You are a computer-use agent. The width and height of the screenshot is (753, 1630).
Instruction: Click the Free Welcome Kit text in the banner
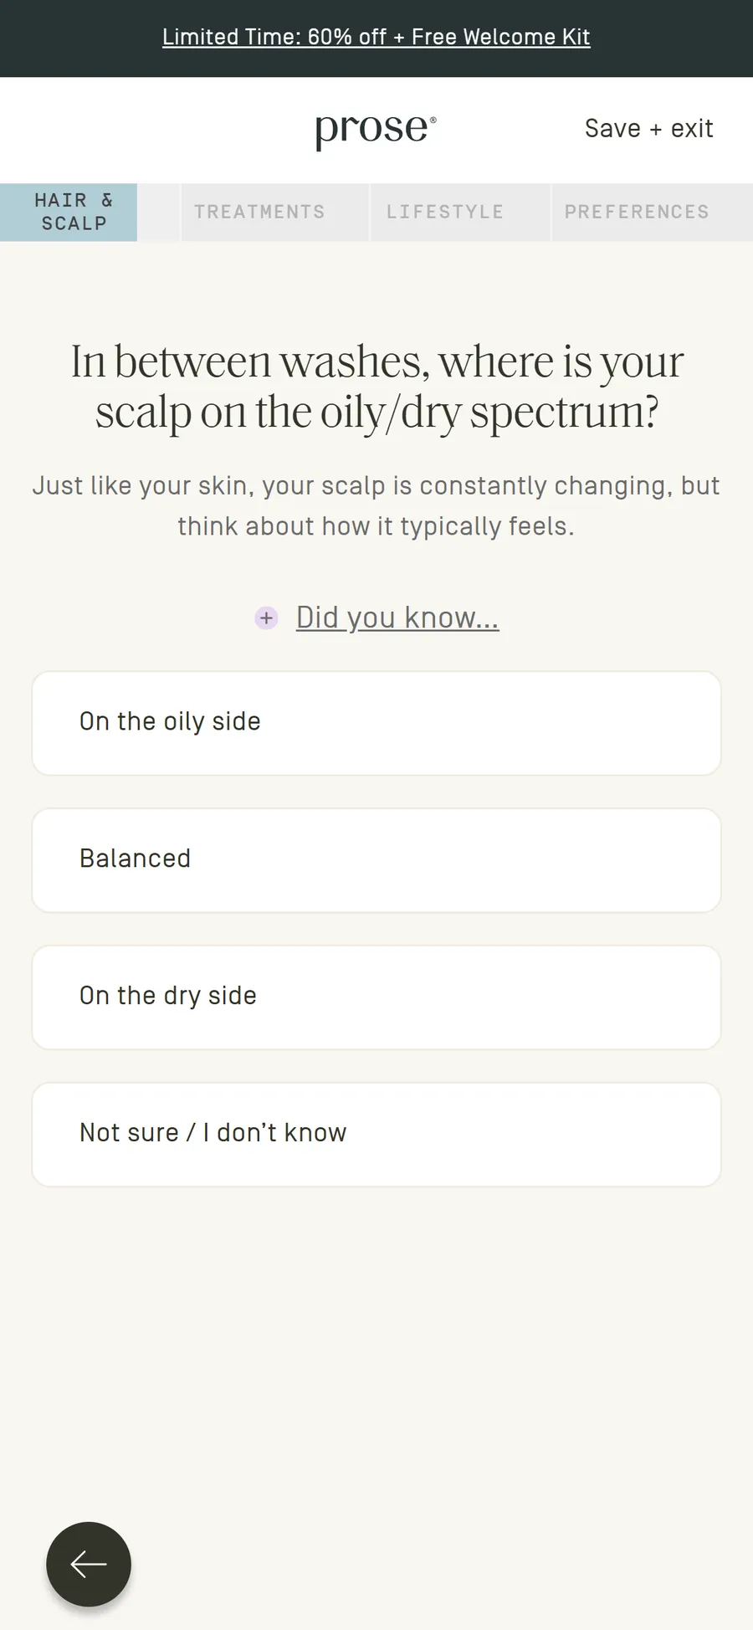(500, 37)
